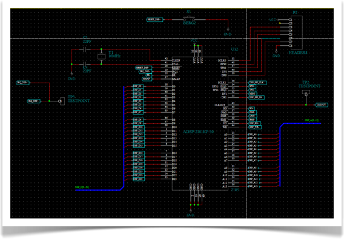Viewport: 344px width, 239px height.
Task: Select the CLKOUT off-page port
Action: pos(322,105)
